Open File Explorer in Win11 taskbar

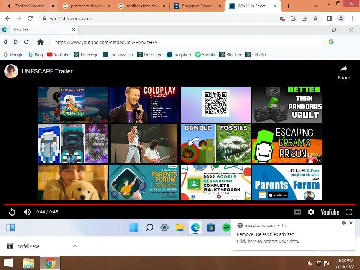(x=180, y=227)
